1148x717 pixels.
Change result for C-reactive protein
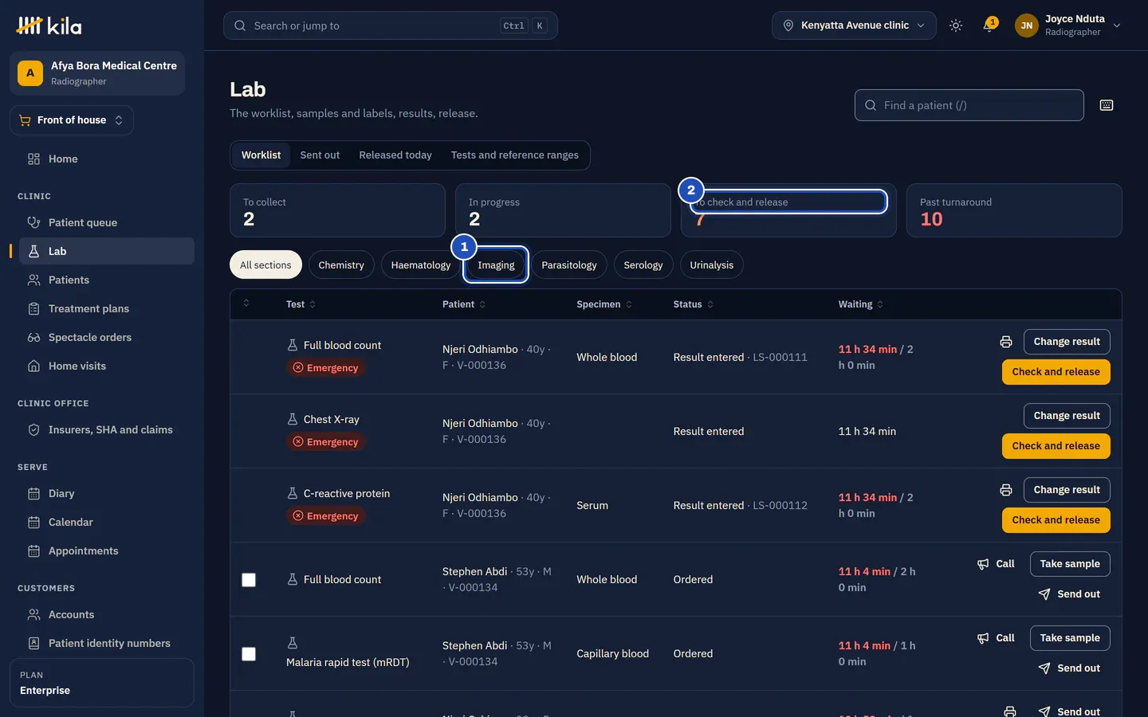(x=1067, y=490)
